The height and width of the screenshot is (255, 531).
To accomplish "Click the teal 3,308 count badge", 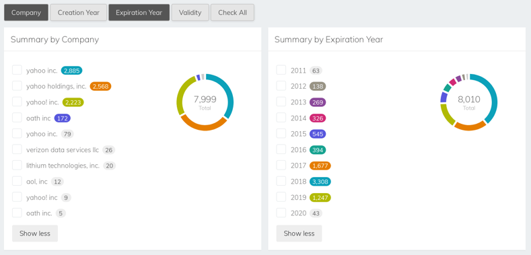I will pos(320,182).
